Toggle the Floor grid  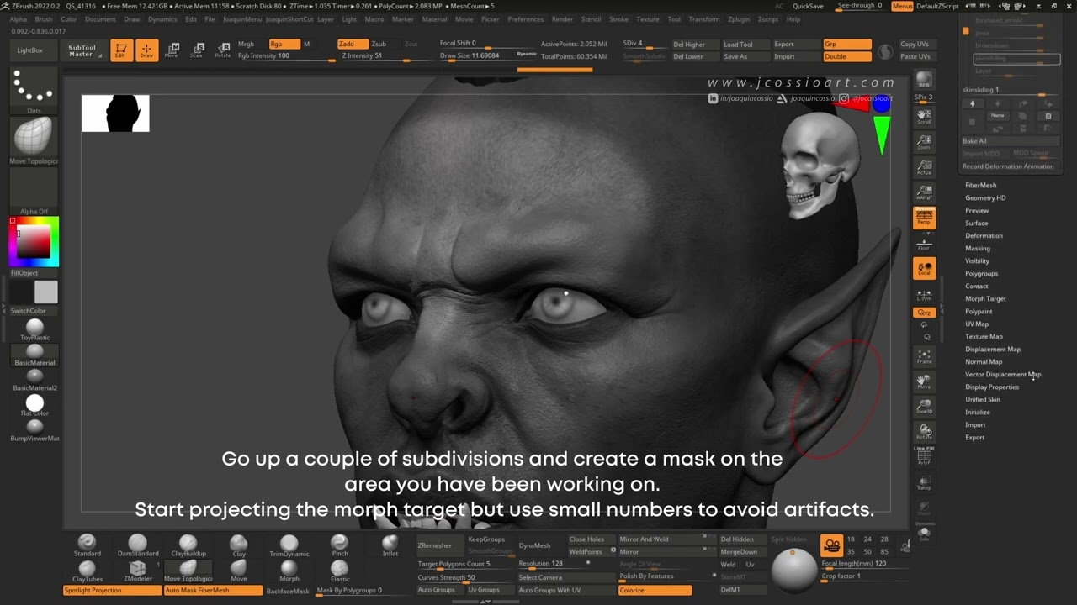click(x=924, y=243)
